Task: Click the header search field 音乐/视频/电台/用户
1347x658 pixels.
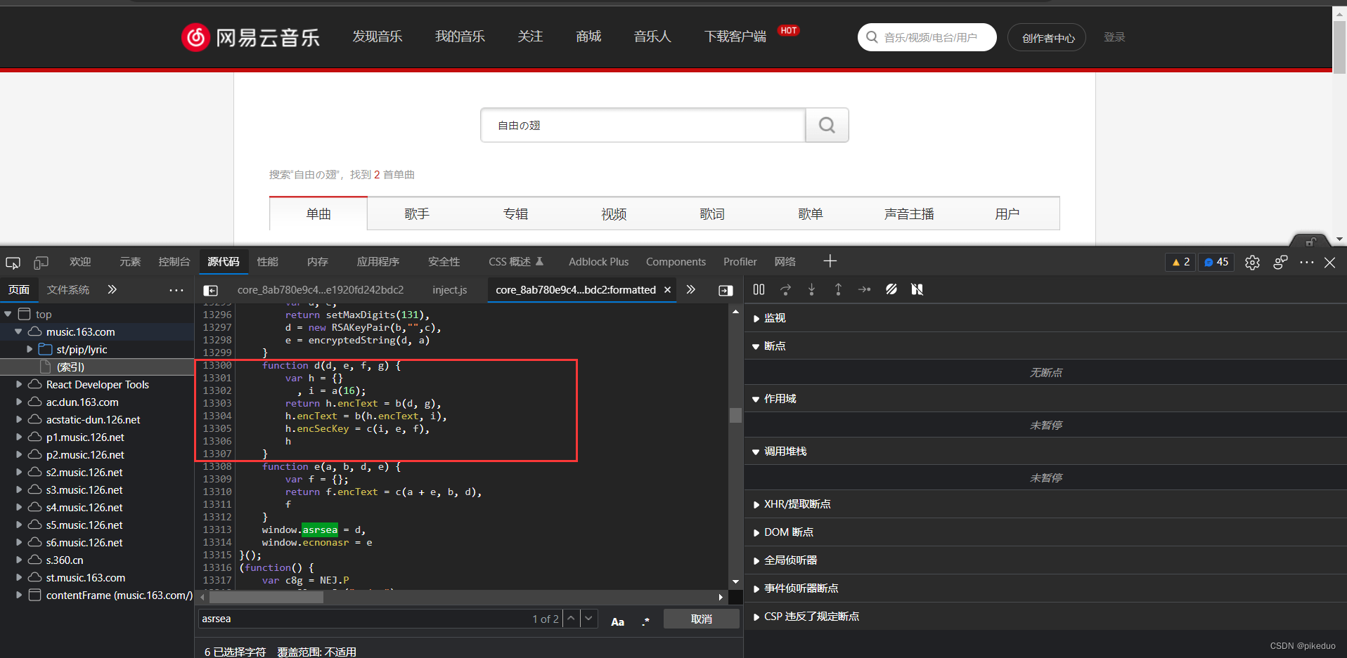Action: (x=927, y=37)
